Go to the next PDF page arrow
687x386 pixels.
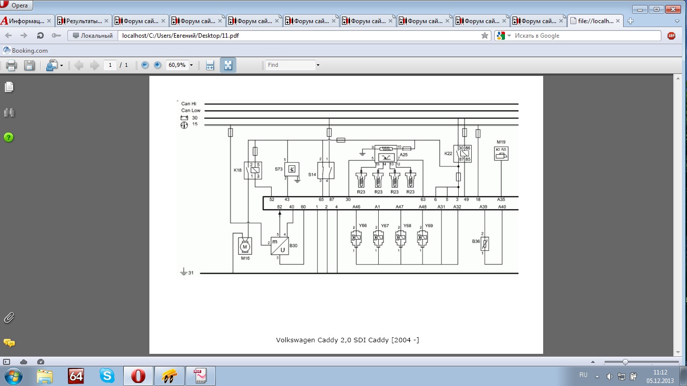(94, 65)
